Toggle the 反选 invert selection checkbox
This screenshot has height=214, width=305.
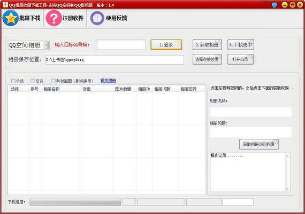click(x=33, y=81)
